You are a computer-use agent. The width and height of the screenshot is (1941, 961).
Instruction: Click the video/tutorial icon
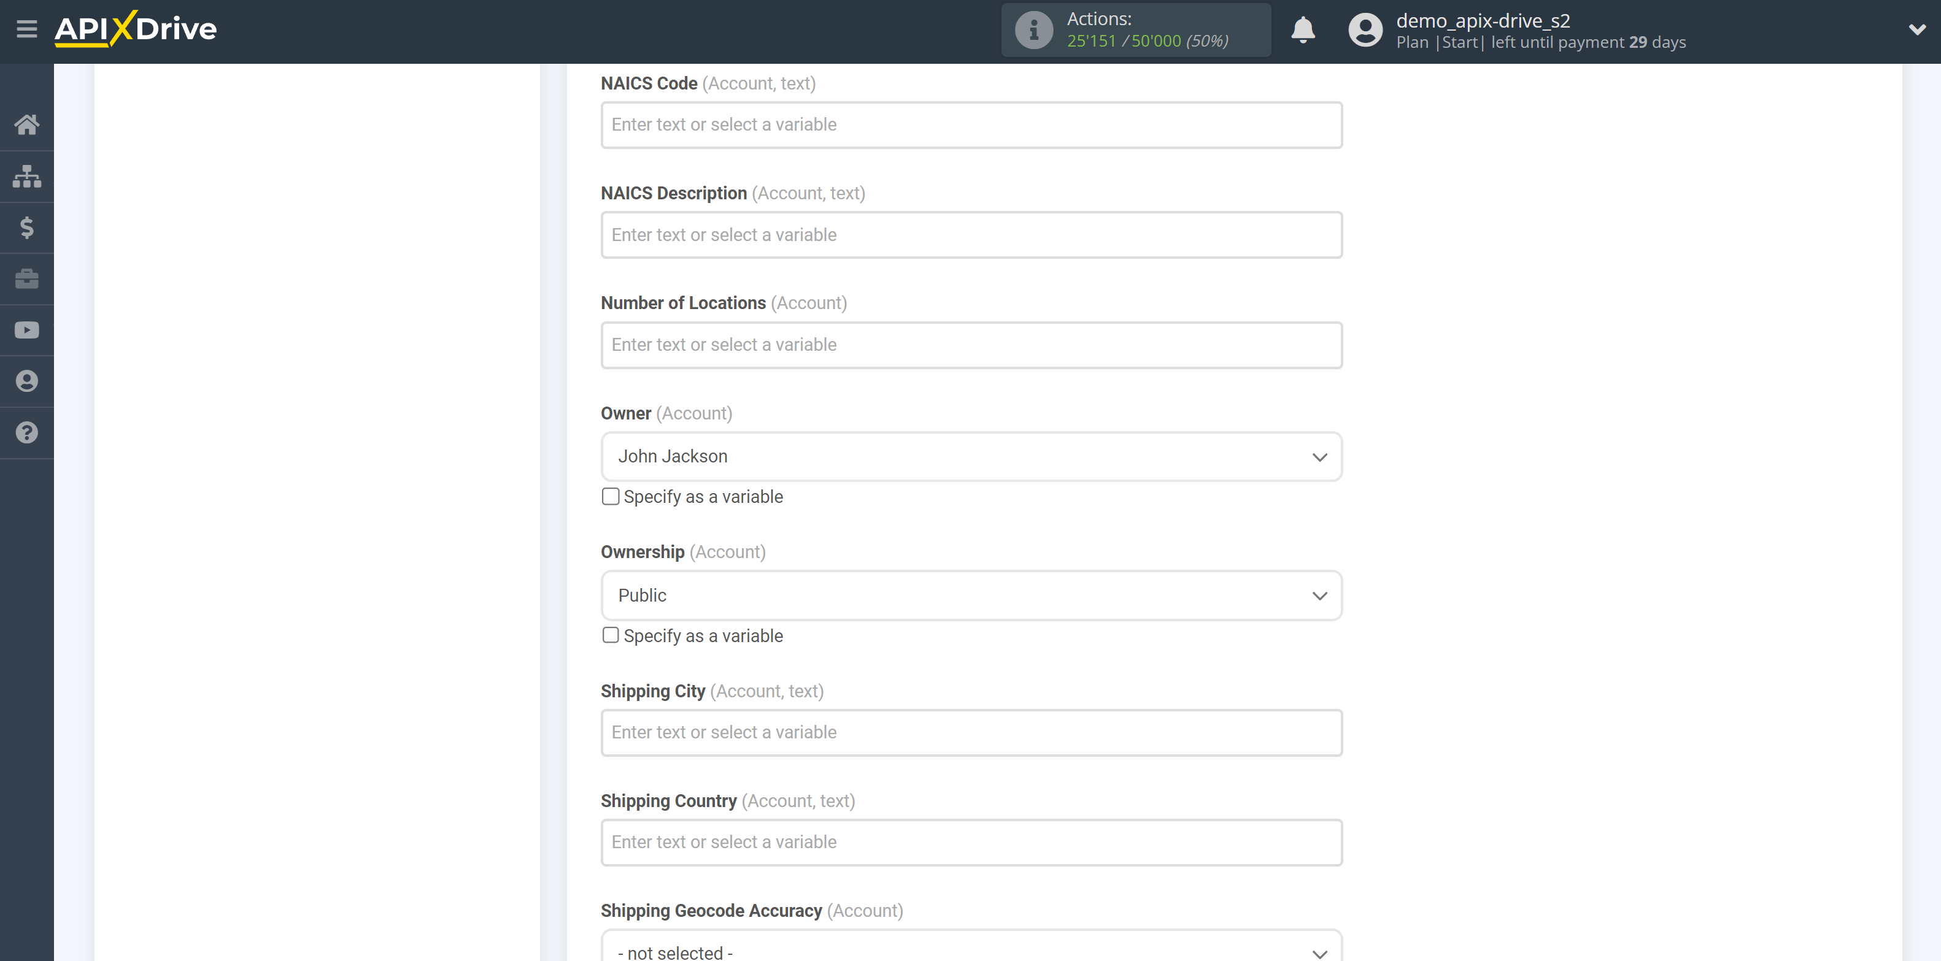(27, 329)
